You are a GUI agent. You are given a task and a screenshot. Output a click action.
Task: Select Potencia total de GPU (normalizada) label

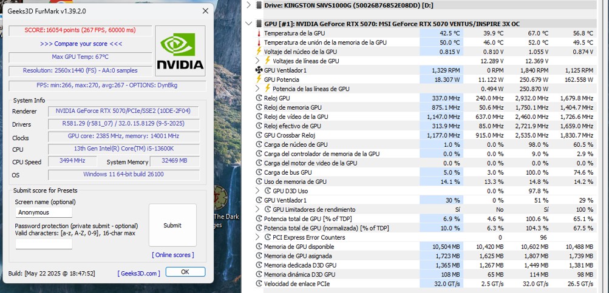[x=327, y=228]
